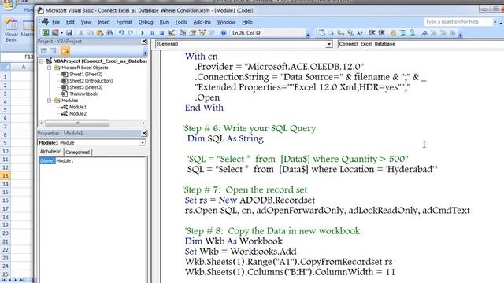504x283 pixels.
Task: Click the Comment Block icon
Action: pos(402,33)
